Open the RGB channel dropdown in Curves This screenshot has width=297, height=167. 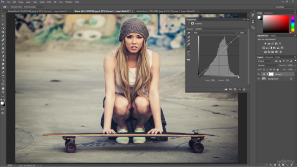click(x=215, y=33)
